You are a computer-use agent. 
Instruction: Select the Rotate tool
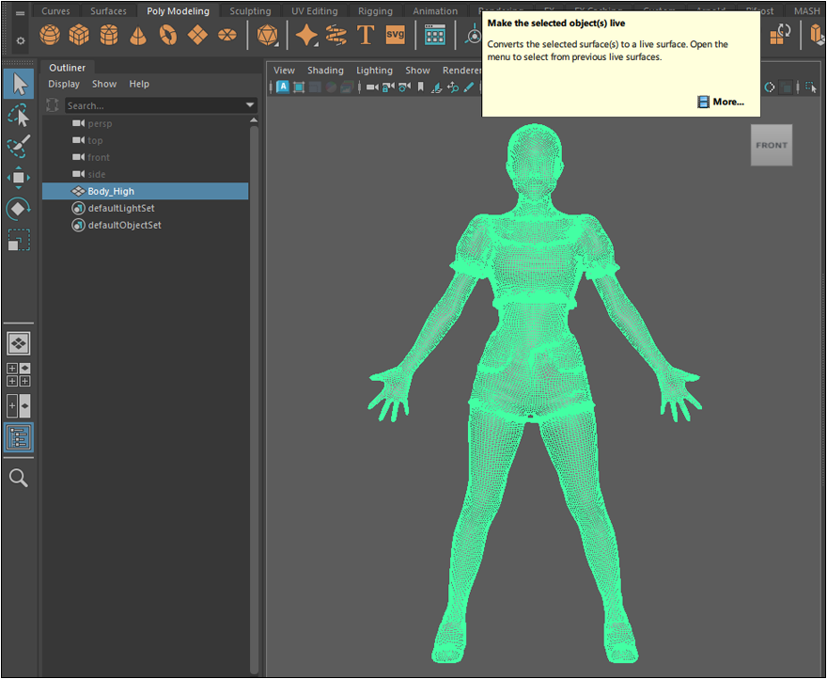(x=18, y=208)
